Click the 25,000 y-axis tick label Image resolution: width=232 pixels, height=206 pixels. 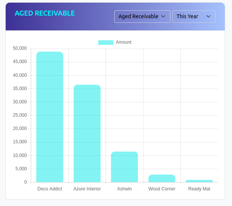click(20, 115)
